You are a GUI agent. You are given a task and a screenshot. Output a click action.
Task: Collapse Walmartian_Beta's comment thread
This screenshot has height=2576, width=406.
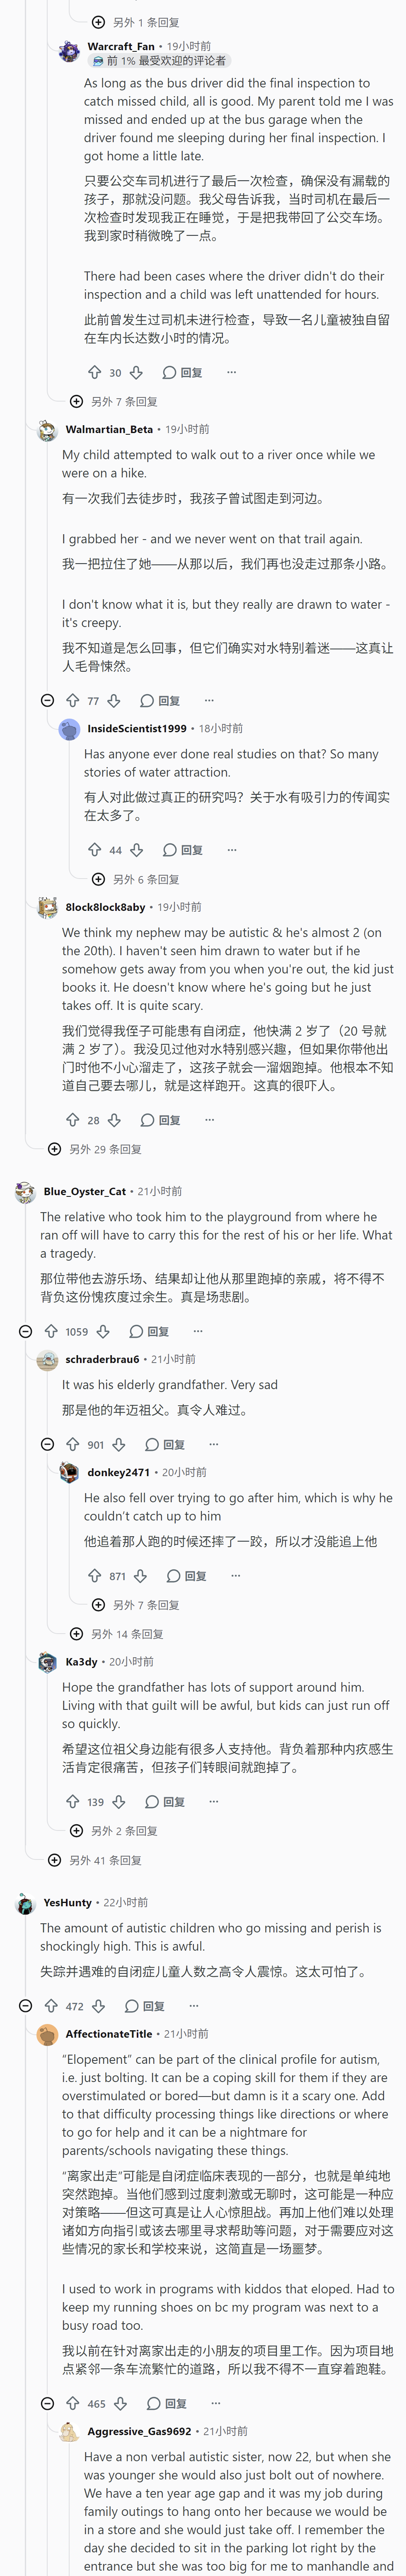[47, 700]
